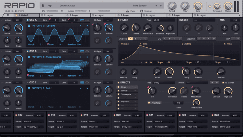Click OSC B glide curve icon
The width and height of the screenshot is (243, 137).
point(87,51)
